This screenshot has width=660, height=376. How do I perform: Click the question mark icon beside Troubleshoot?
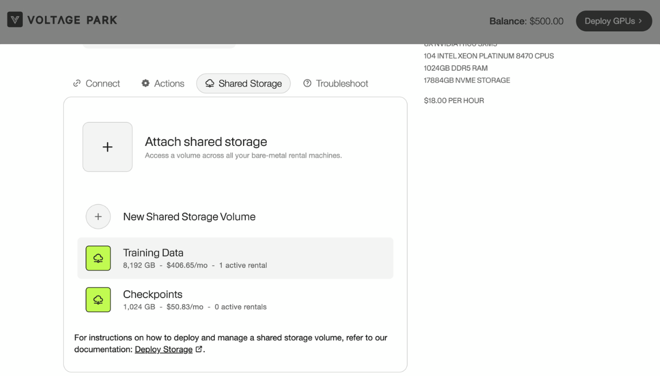coord(307,83)
